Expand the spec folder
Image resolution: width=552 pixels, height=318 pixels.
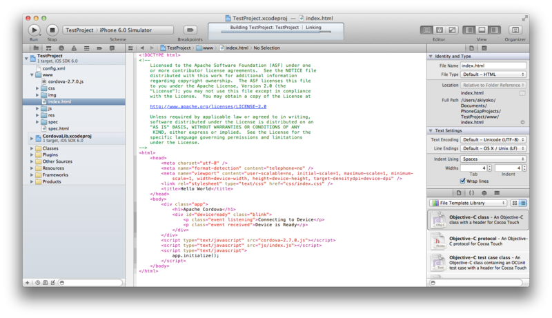(x=37, y=122)
